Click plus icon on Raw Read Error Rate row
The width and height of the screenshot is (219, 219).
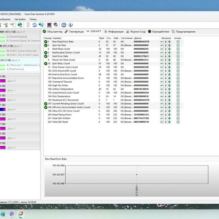[170, 42]
